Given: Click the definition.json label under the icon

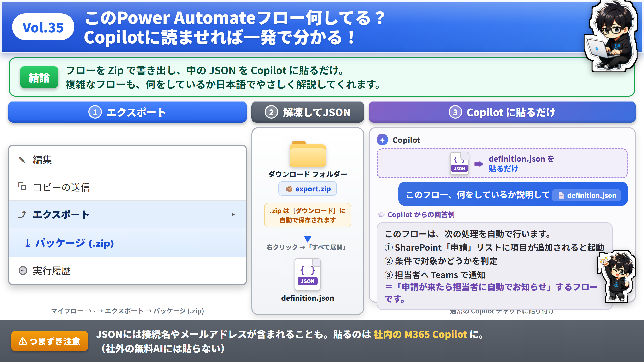Looking at the screenshot, I should 307,298.
